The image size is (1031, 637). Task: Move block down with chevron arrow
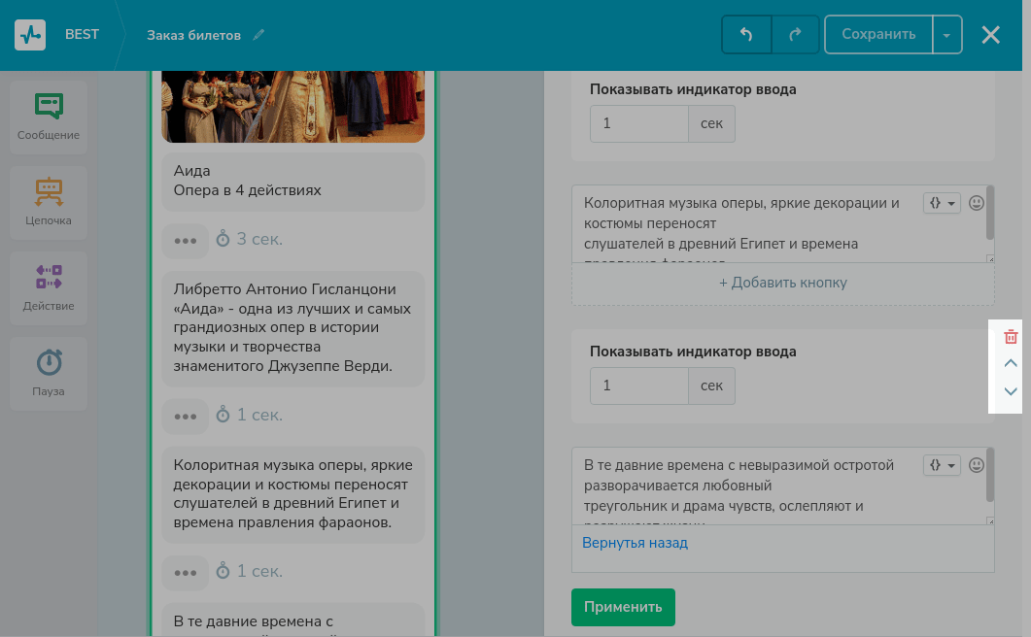(1011, 391)
